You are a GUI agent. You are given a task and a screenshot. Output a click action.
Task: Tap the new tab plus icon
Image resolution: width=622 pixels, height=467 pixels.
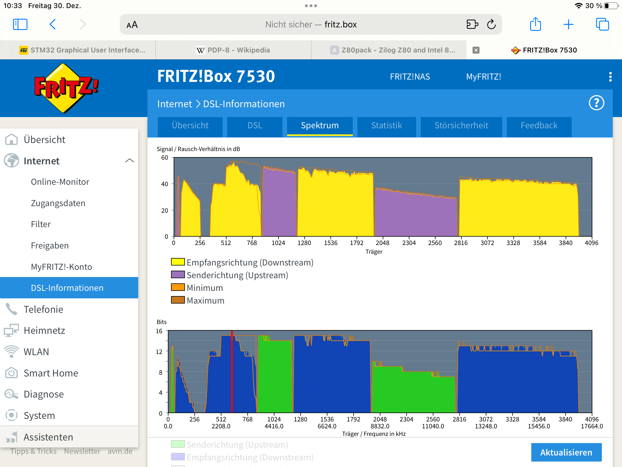click(x=568, y=25)
